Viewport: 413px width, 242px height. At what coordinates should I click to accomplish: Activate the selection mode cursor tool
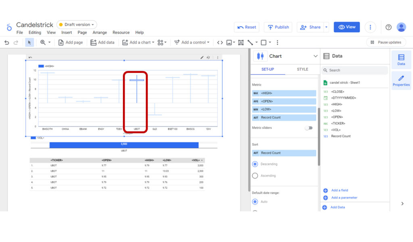coord(29,42)
